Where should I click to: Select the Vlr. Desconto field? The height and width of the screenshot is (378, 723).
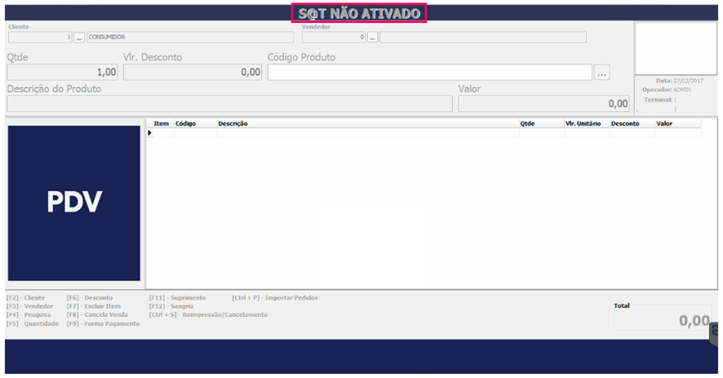pyautogui.click(x=193, y=73)
